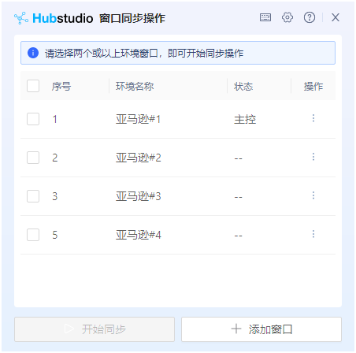
Task: Open the settings gear icon
Action: [x=287, y=17]
